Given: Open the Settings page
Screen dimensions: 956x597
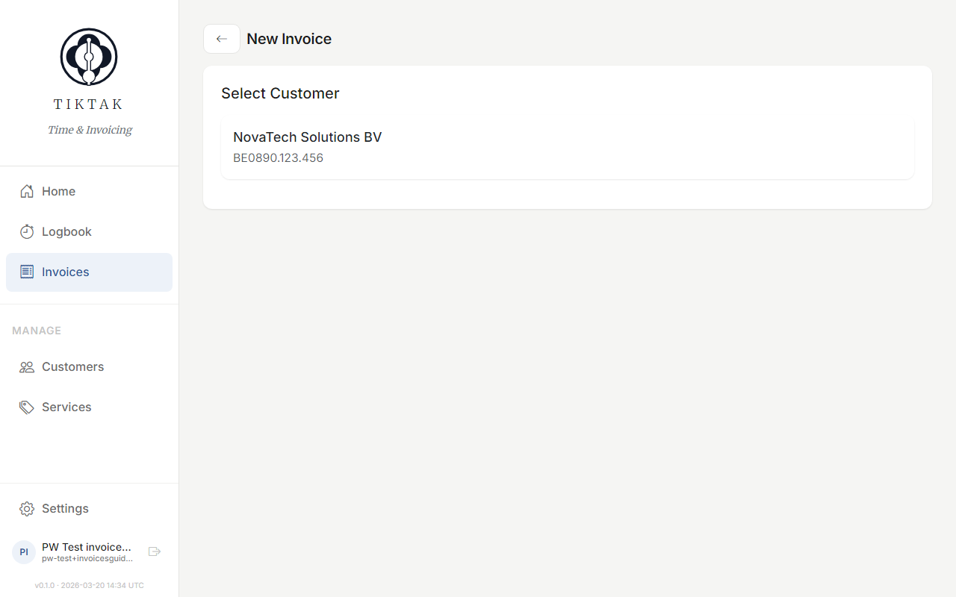Looking at the screenshot, I should coord(65,508).
